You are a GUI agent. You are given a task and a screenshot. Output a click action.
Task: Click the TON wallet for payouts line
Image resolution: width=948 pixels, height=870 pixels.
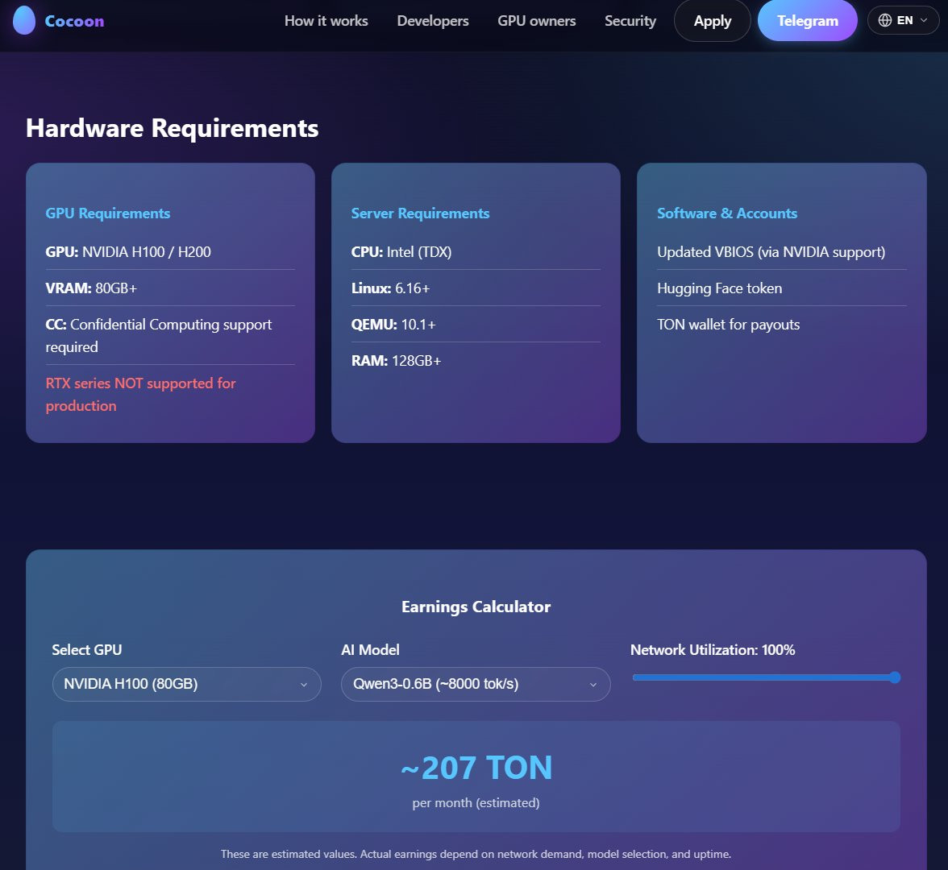pos(728,325)
